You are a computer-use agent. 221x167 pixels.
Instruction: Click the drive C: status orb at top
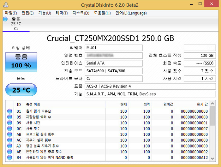click(x=5, y=19)
